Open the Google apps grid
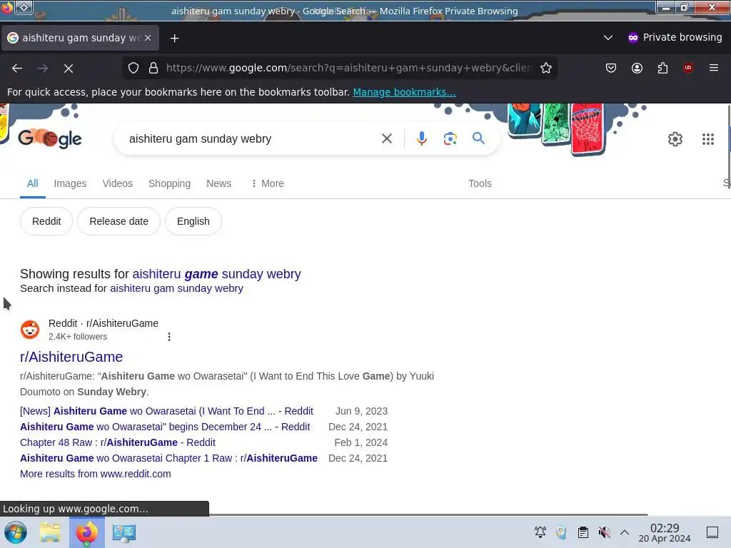The height and width of the screenshot is (548, 731). click(x=708, y=139)
